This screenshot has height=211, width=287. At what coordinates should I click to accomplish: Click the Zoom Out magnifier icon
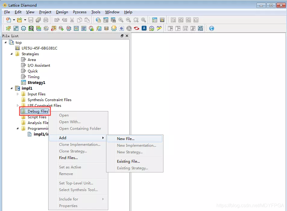click(x=128, y=20)
